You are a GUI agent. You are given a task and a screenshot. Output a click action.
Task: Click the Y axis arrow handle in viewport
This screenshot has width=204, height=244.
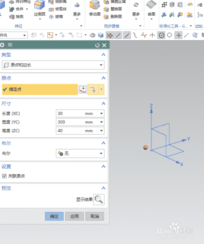point(184,140)
